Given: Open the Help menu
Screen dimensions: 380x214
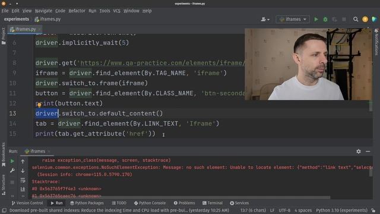Looking at the screenshot, I should [147, 11].
